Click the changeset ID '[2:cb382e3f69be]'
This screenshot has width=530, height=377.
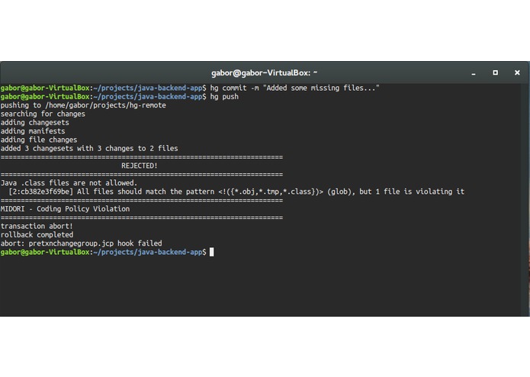point(41,192)
